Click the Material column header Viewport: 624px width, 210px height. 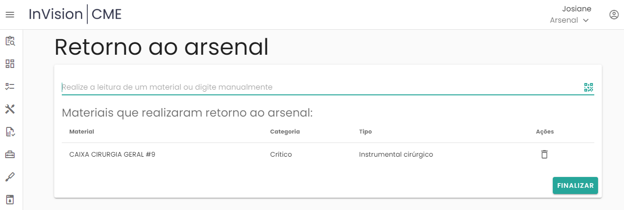(x=82, y=132)
